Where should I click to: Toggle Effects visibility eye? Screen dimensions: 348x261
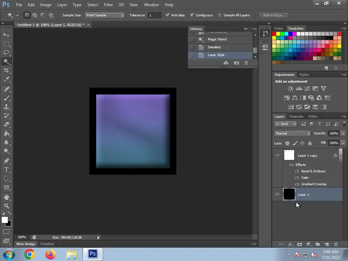[x=291, y=165]
